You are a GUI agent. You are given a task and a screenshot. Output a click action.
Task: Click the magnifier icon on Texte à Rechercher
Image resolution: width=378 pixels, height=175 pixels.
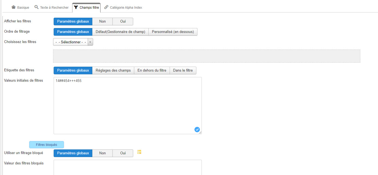pyautogui.click(x=36, y=7)
